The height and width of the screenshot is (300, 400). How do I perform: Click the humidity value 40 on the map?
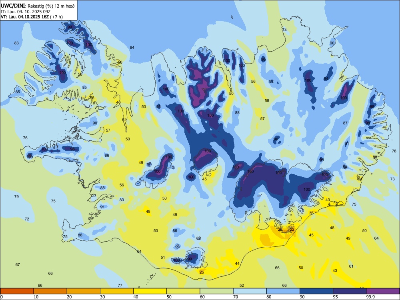coord(328,200)
